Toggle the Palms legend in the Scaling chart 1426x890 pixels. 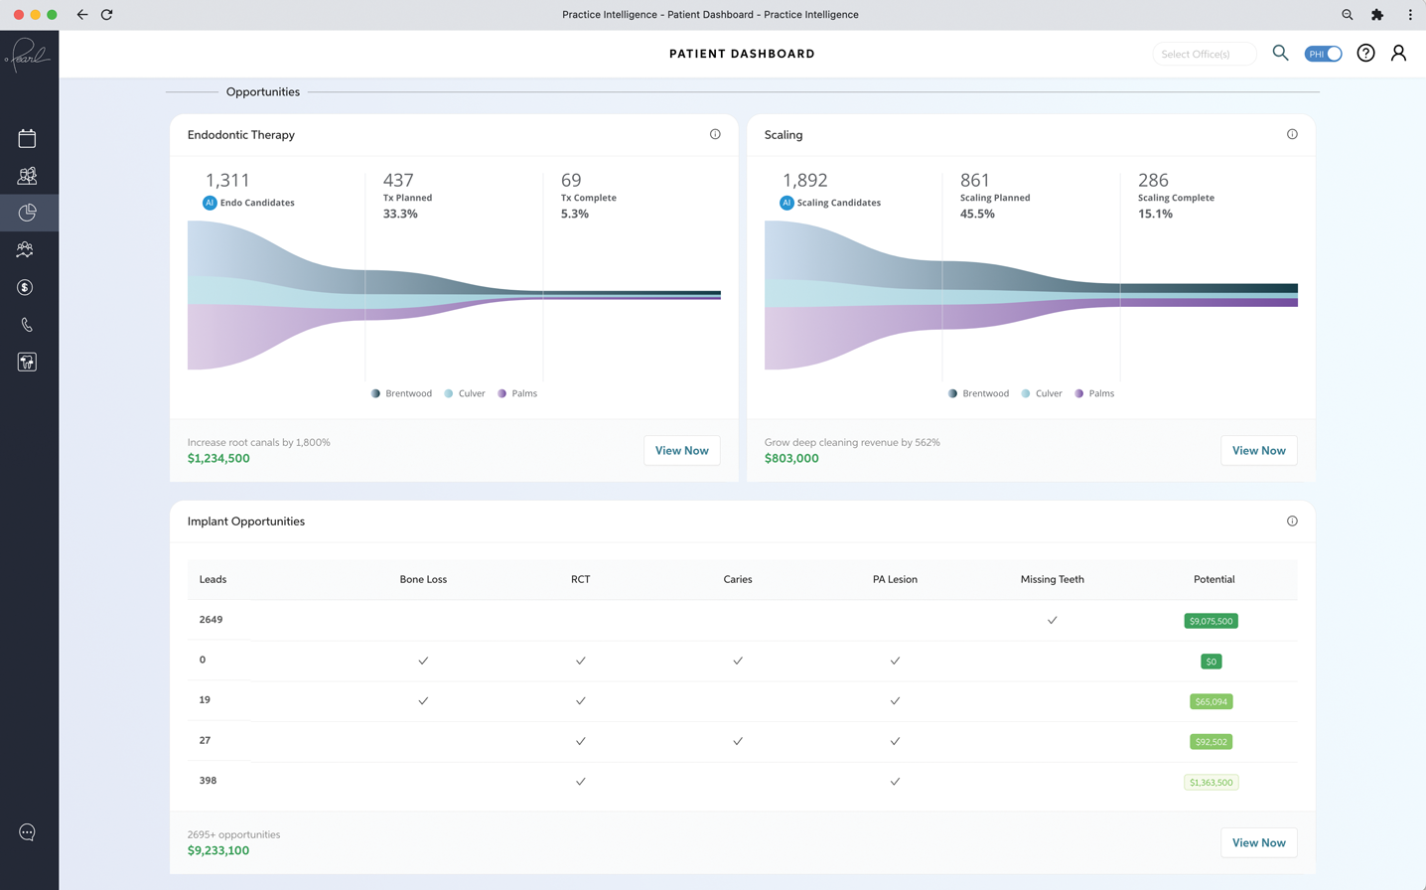[x=1093, y=393]
